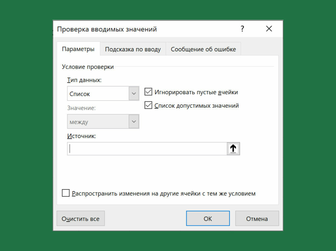Go to the Сообщение об ошибке tab
This screenshot has width=336, height=251.
coord(203,49)
